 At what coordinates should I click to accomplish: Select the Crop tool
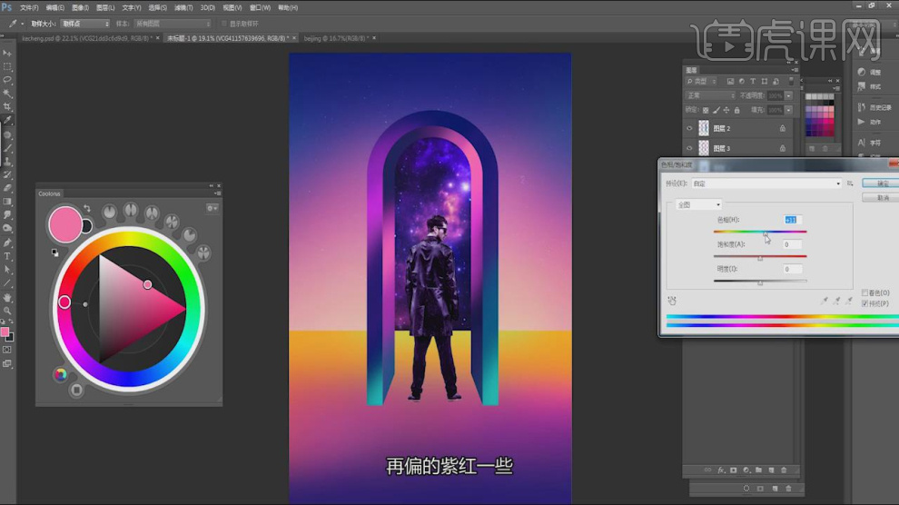click(7, 107)
